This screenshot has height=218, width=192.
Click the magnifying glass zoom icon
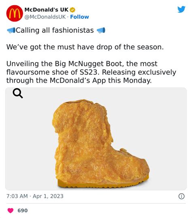coord(18,94)
